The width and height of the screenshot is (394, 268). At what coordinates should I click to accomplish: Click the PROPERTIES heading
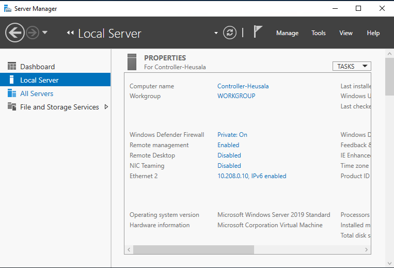pyautogui.click(x=165, y=58)
